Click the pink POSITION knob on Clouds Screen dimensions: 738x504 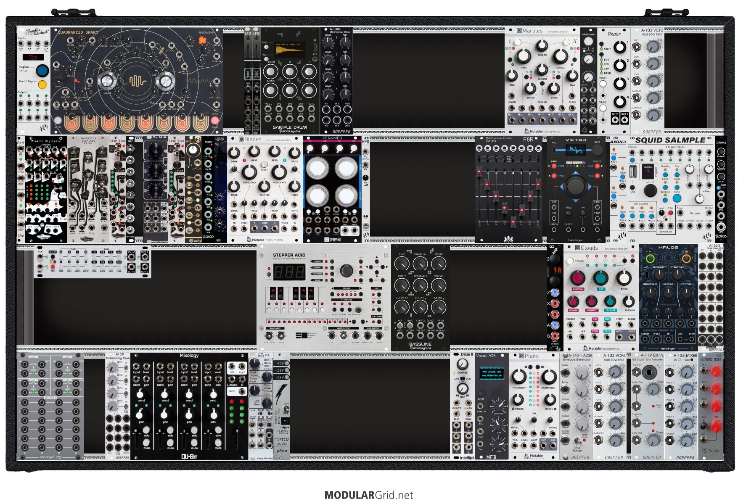pyautogui.click(x=578, y=278)
